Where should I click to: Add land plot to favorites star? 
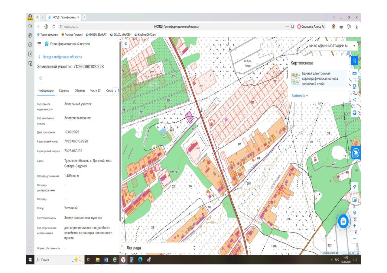[41, 78]
